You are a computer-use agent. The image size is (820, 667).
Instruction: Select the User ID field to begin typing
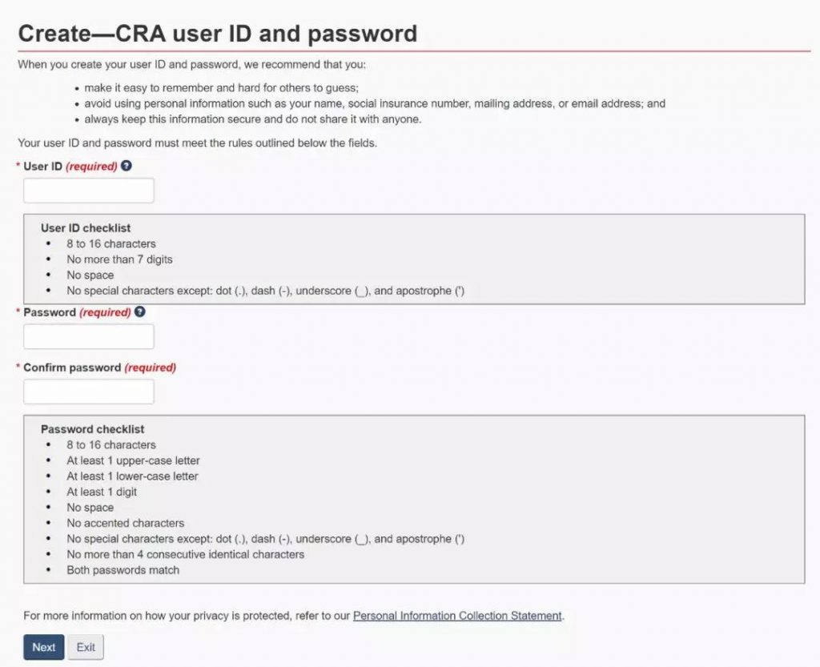click(88, 190)
